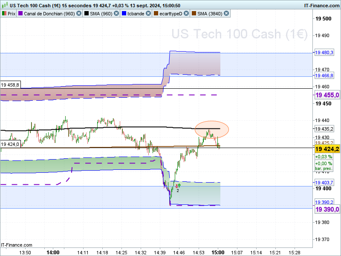The height and width of the screenshot is (256, 341).
Task: Click the blue 19 390,2 price label
Action: point(324,202)
